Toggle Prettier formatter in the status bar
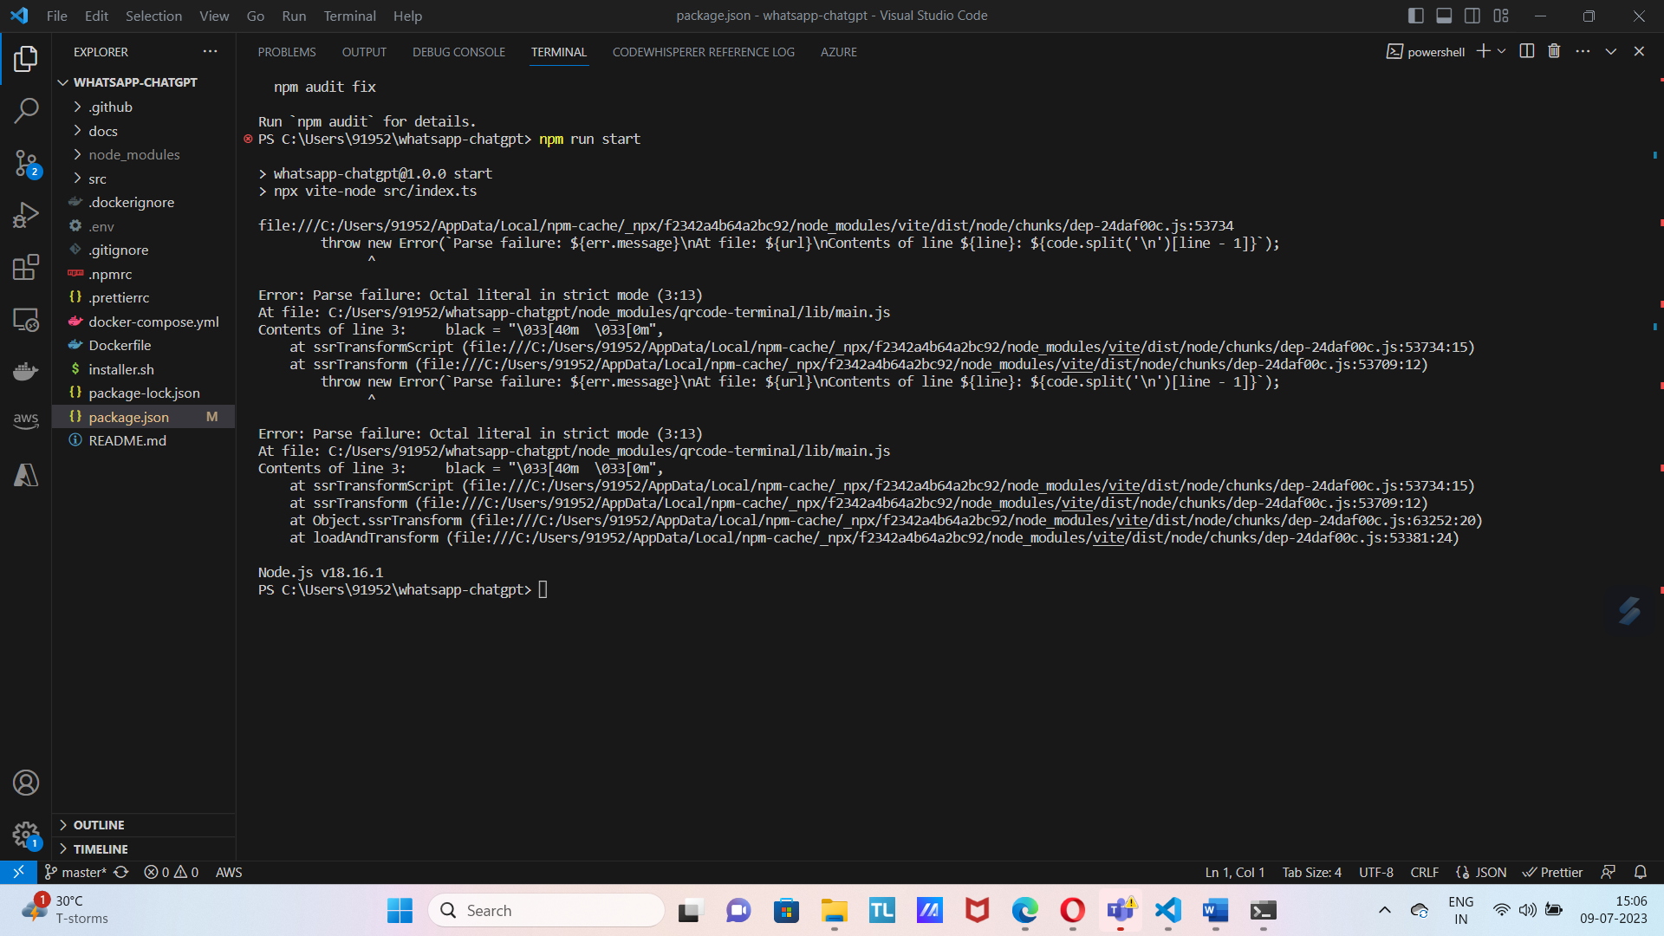The image size is (1664, 936). (x=1552, y=872)
